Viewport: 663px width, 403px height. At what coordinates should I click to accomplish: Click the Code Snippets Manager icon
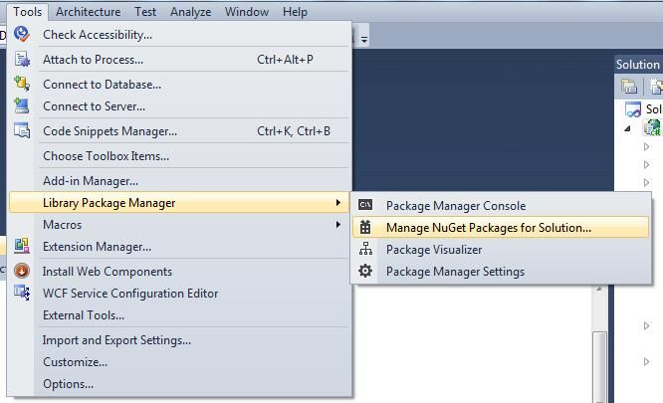[x=22, y=130]
